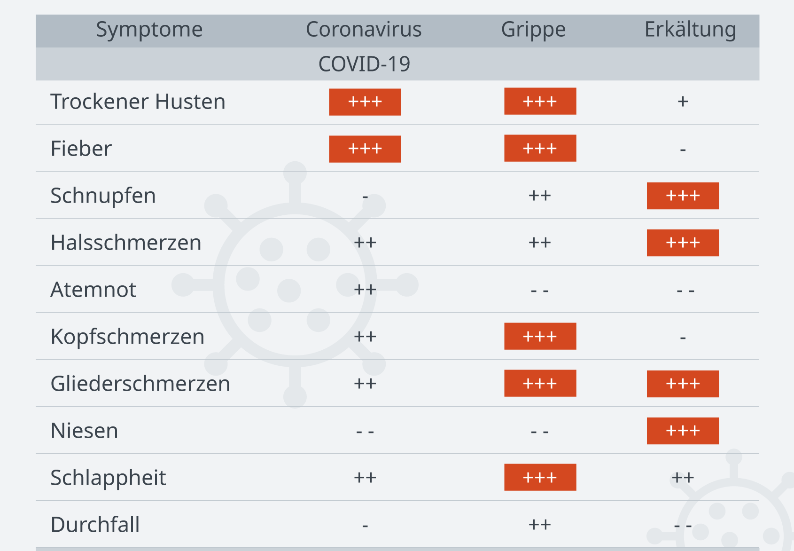The height and width of the screenshot is (551, 794).
Task: Select the Grippe column header
Action: [x=533, y=30]
